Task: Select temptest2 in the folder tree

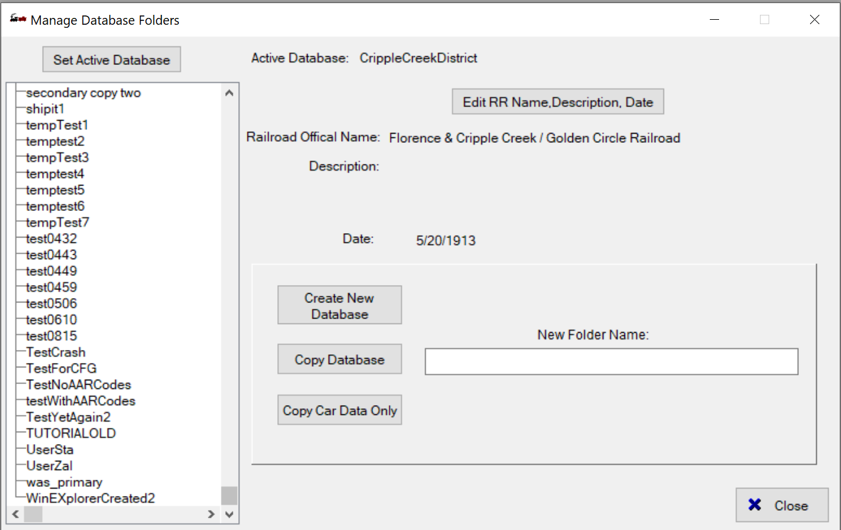Action: point(55,141)
